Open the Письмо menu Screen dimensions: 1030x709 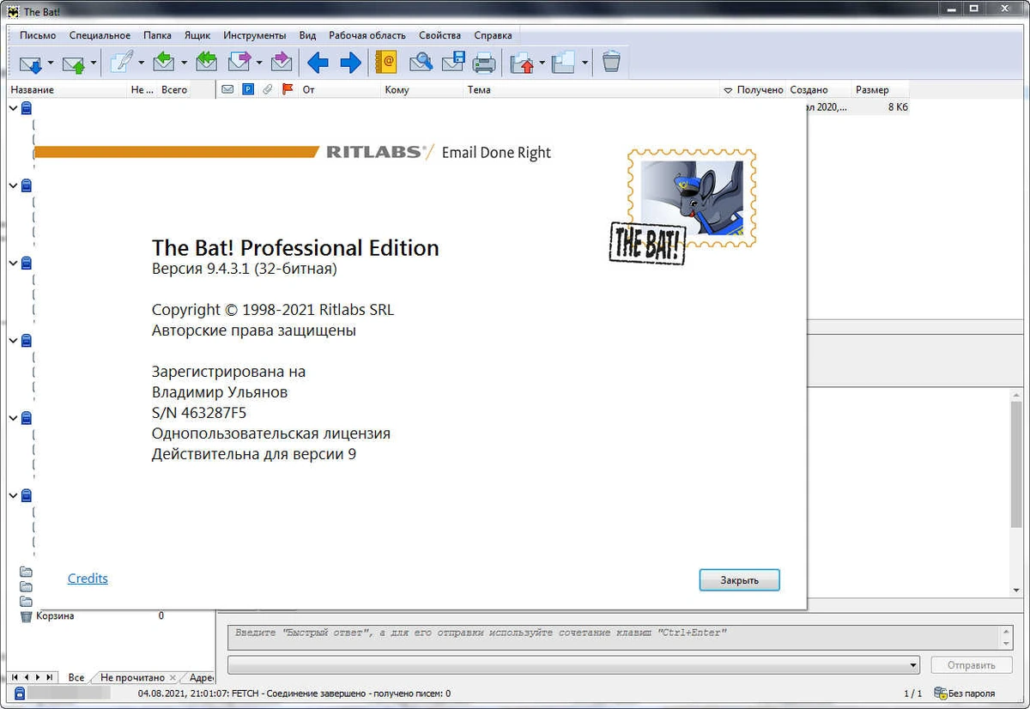coord(38,36)
